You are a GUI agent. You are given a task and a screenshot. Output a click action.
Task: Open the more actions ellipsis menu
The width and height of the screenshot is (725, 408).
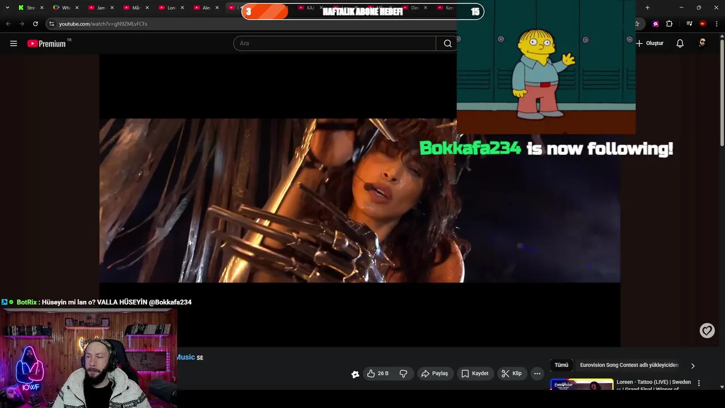pos(537,373)
